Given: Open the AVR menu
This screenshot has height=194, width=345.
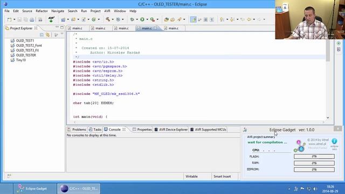Looking at the screenshot, I should [x=107, y=11].
